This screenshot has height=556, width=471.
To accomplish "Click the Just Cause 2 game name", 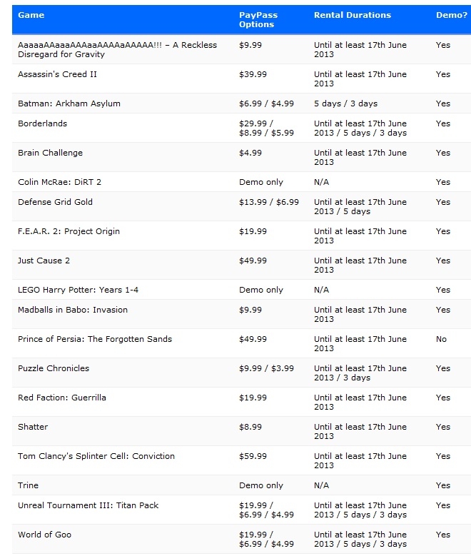I will 44,261.
